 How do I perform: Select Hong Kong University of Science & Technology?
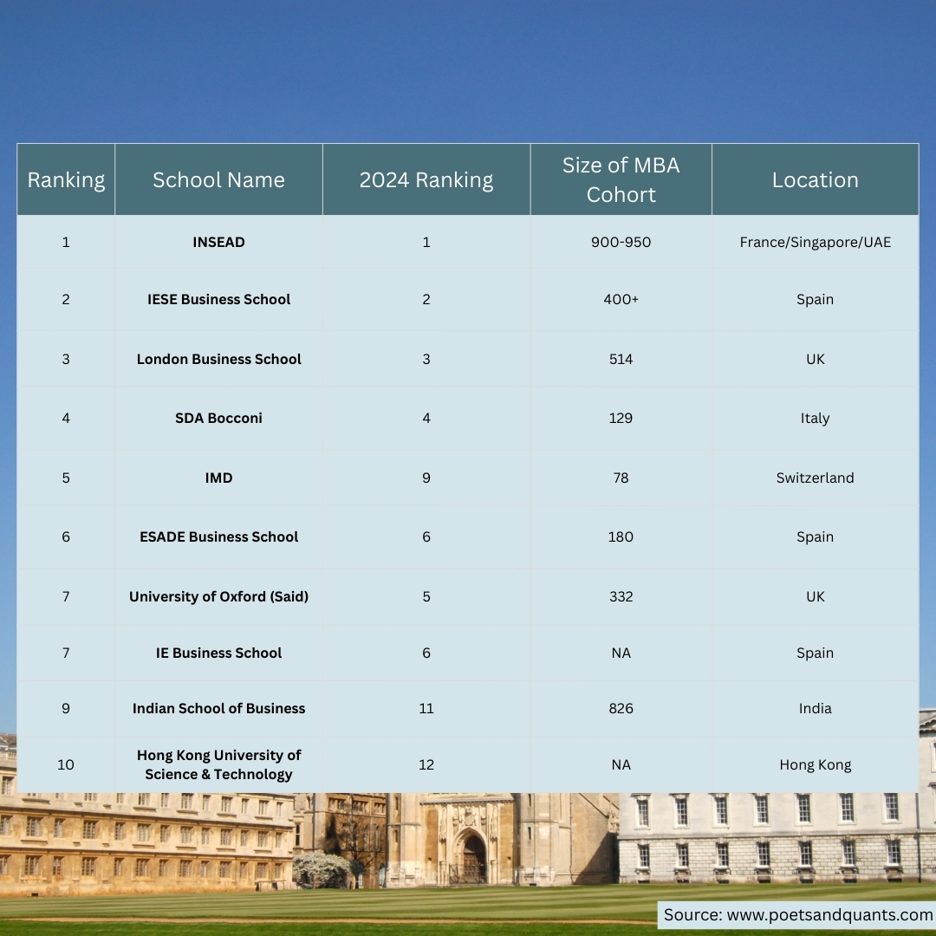(218, 764)
